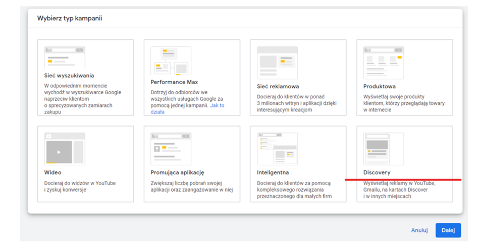
Task: Click the Discovery campaign illustration icon
Action: [x=384, y=149]
